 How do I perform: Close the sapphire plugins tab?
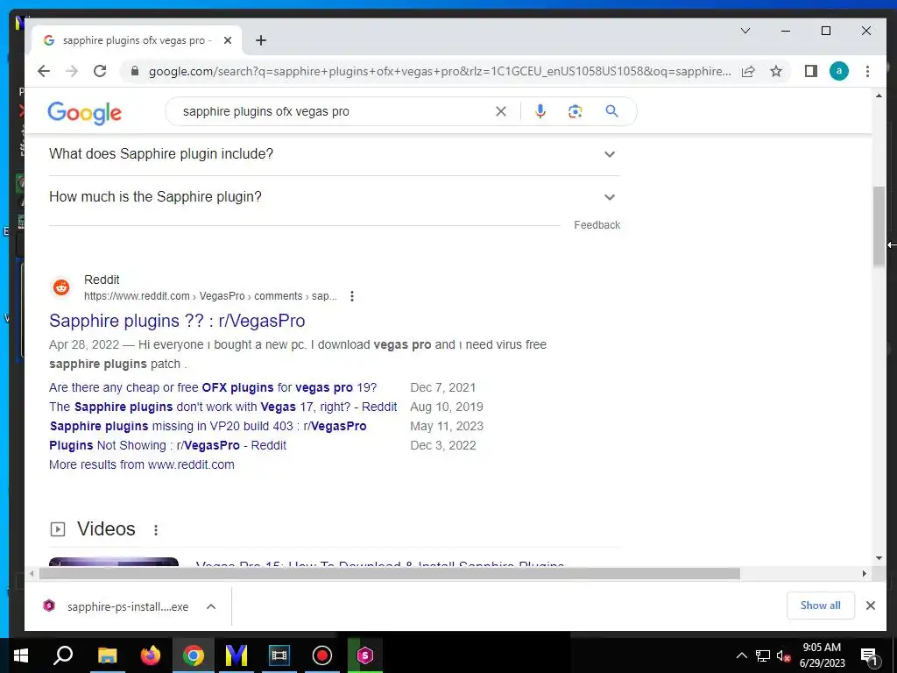[x=228, y=40]
